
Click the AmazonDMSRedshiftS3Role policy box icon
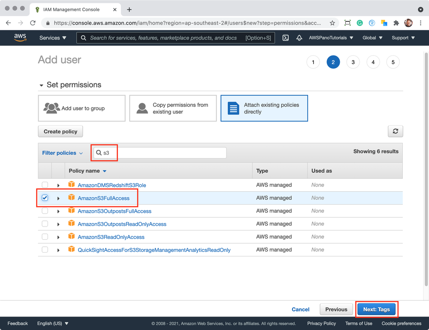71,184
